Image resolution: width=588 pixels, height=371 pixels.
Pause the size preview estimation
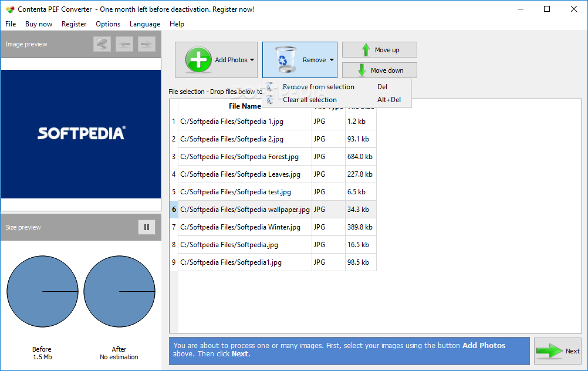(x=147, y=227)
